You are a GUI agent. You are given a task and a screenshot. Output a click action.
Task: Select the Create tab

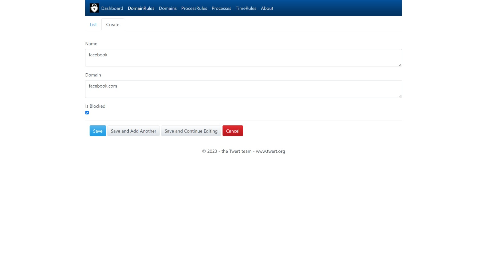point(113,25)
